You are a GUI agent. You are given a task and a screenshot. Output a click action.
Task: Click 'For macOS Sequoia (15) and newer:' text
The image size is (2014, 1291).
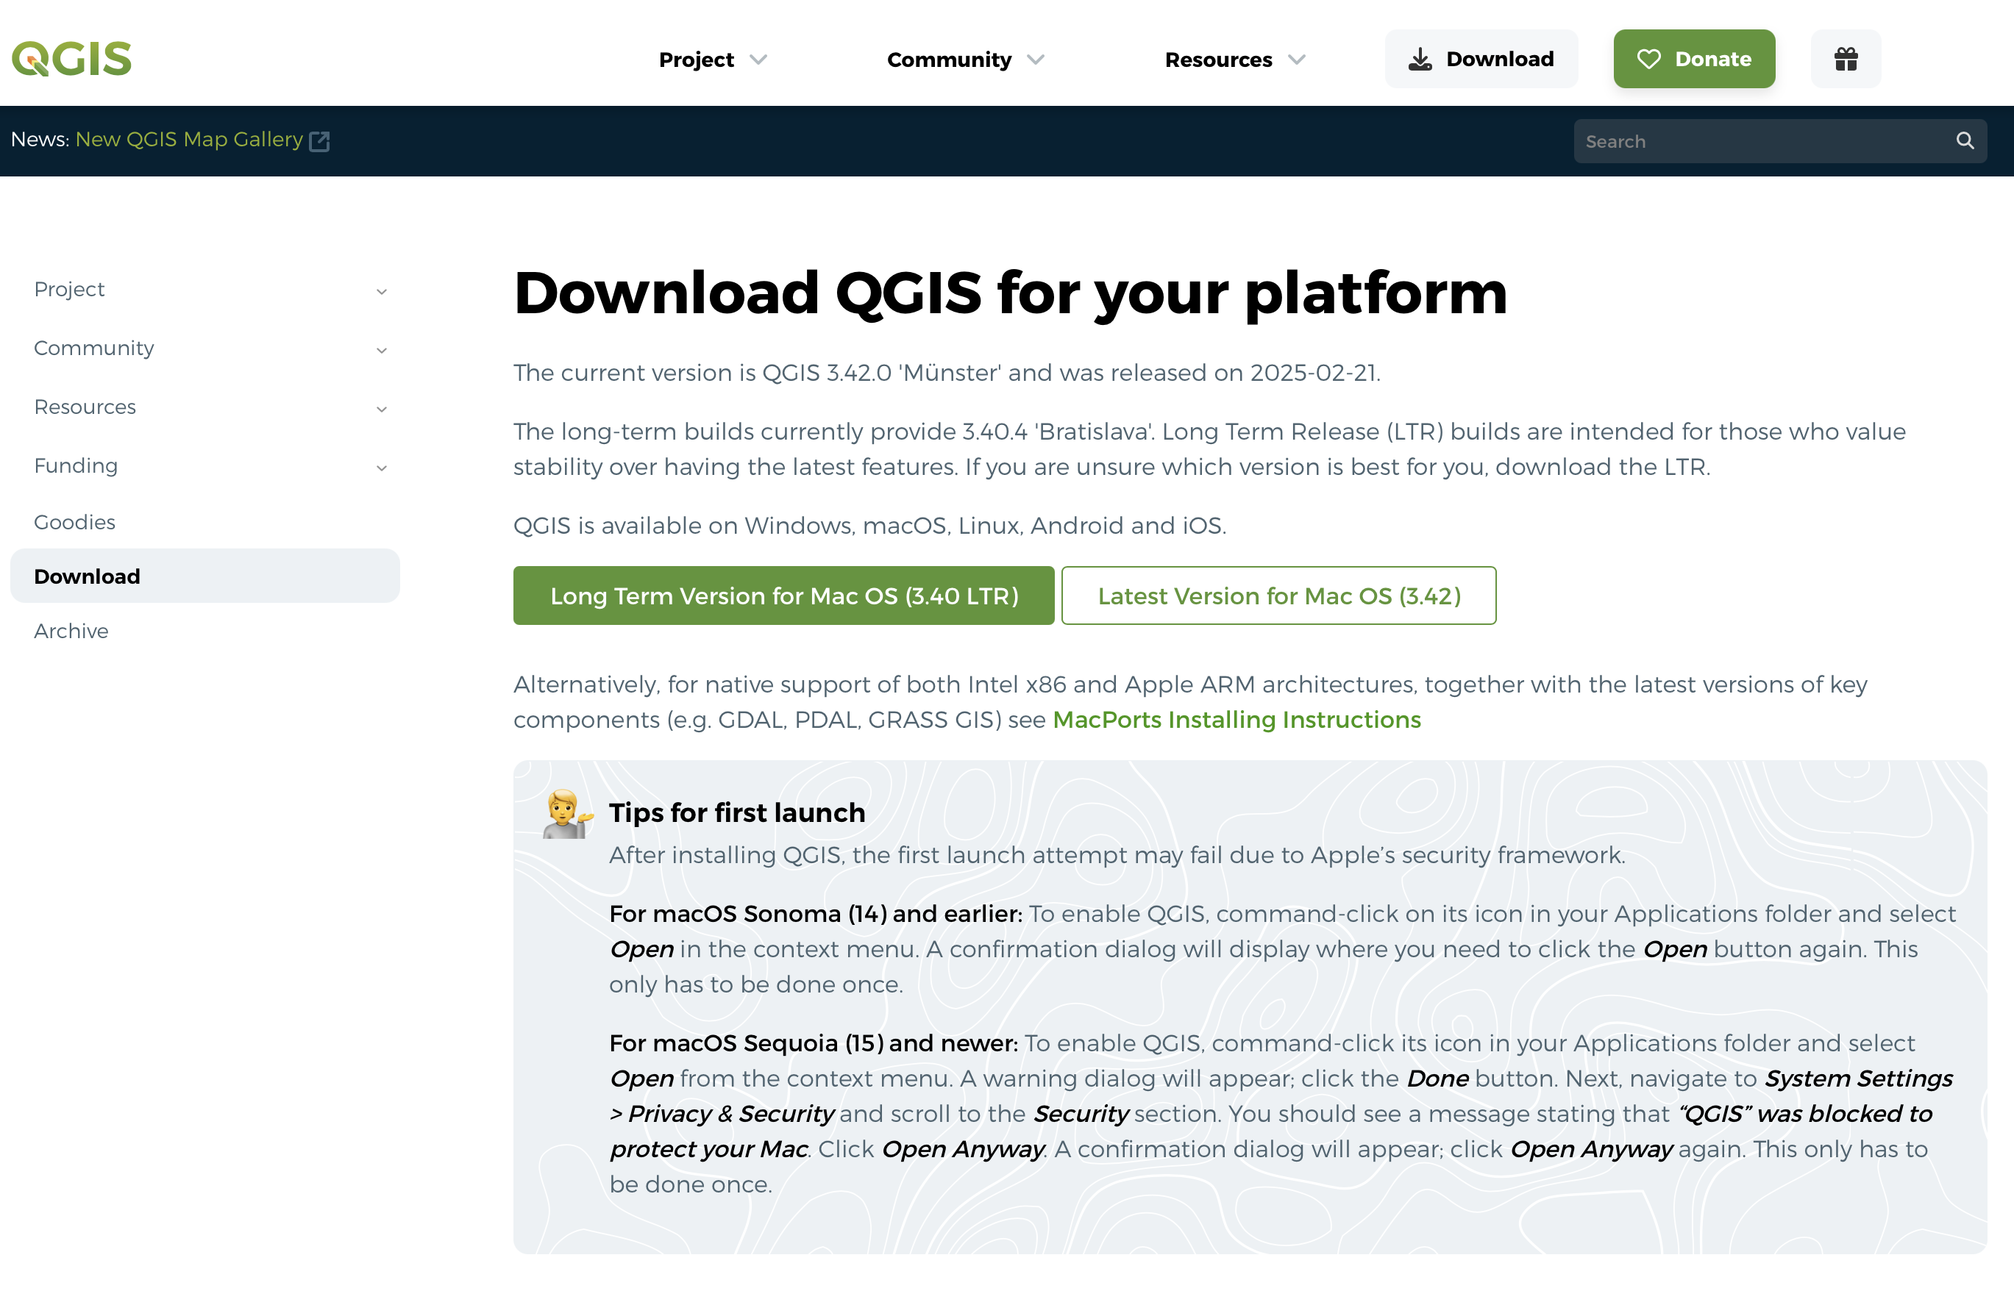[813, 1043]
